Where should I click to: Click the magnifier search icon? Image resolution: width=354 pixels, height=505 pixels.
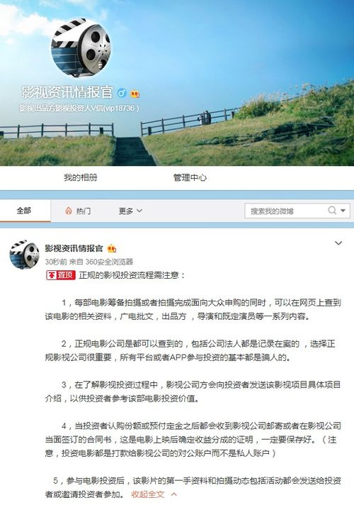pos(332,211)
